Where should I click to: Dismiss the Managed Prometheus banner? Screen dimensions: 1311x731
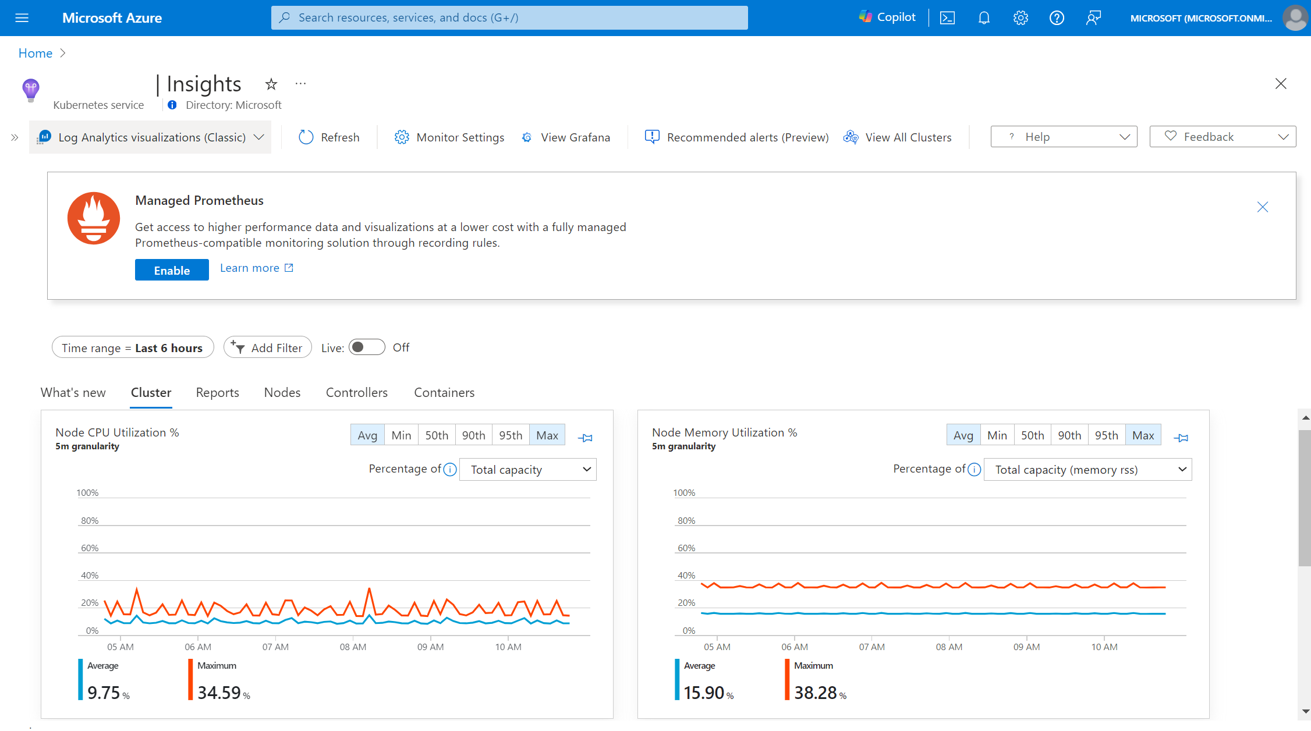coord(1263,206)
